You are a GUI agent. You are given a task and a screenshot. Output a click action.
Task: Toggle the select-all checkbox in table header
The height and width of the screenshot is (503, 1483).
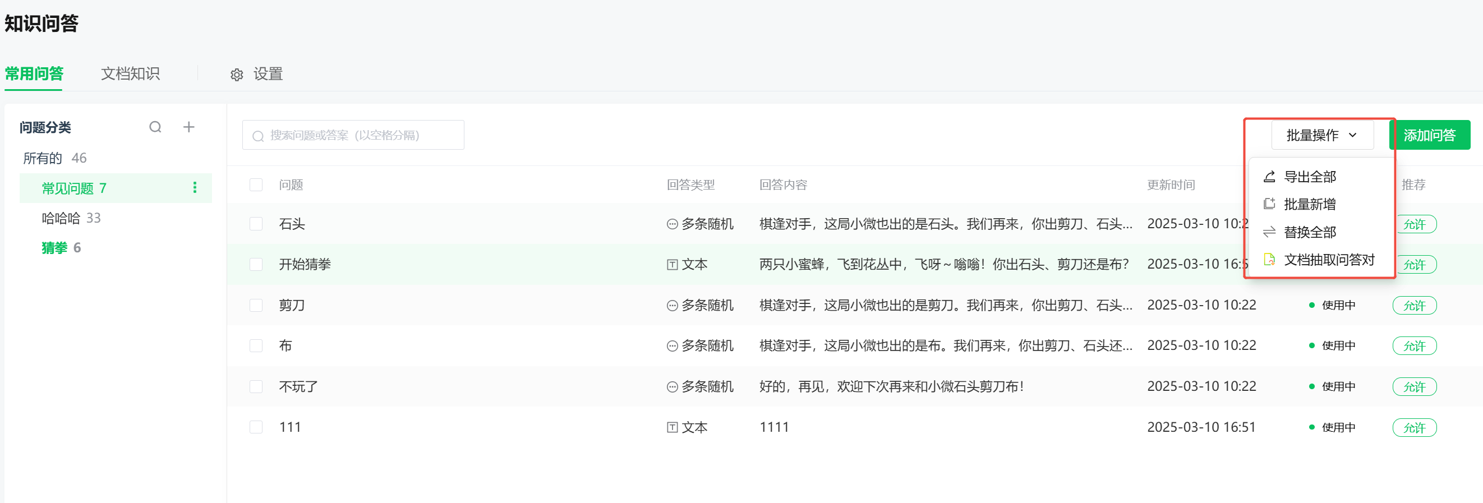[x=256, y=184]
